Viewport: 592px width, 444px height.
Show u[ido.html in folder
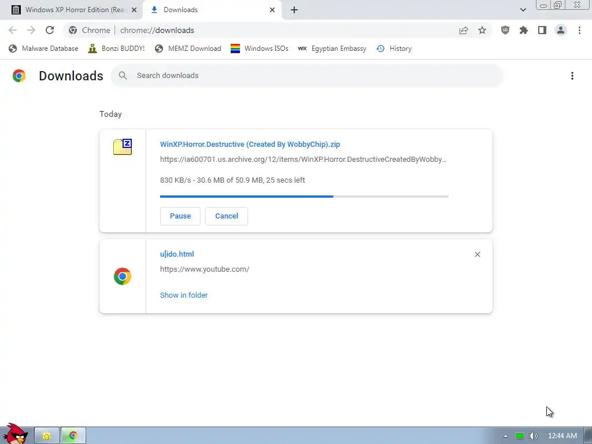[x=184, y=295]
